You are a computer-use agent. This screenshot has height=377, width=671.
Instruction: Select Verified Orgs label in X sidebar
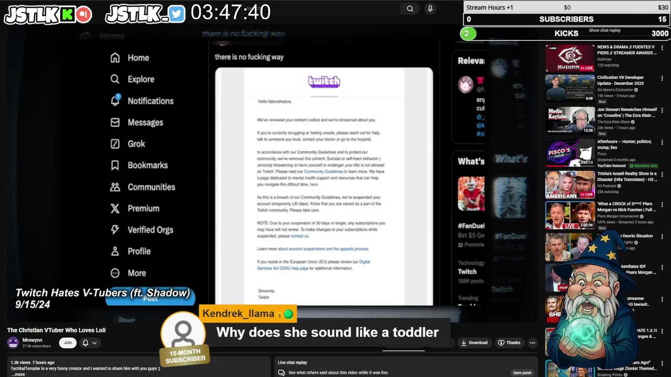click(150, 230)
